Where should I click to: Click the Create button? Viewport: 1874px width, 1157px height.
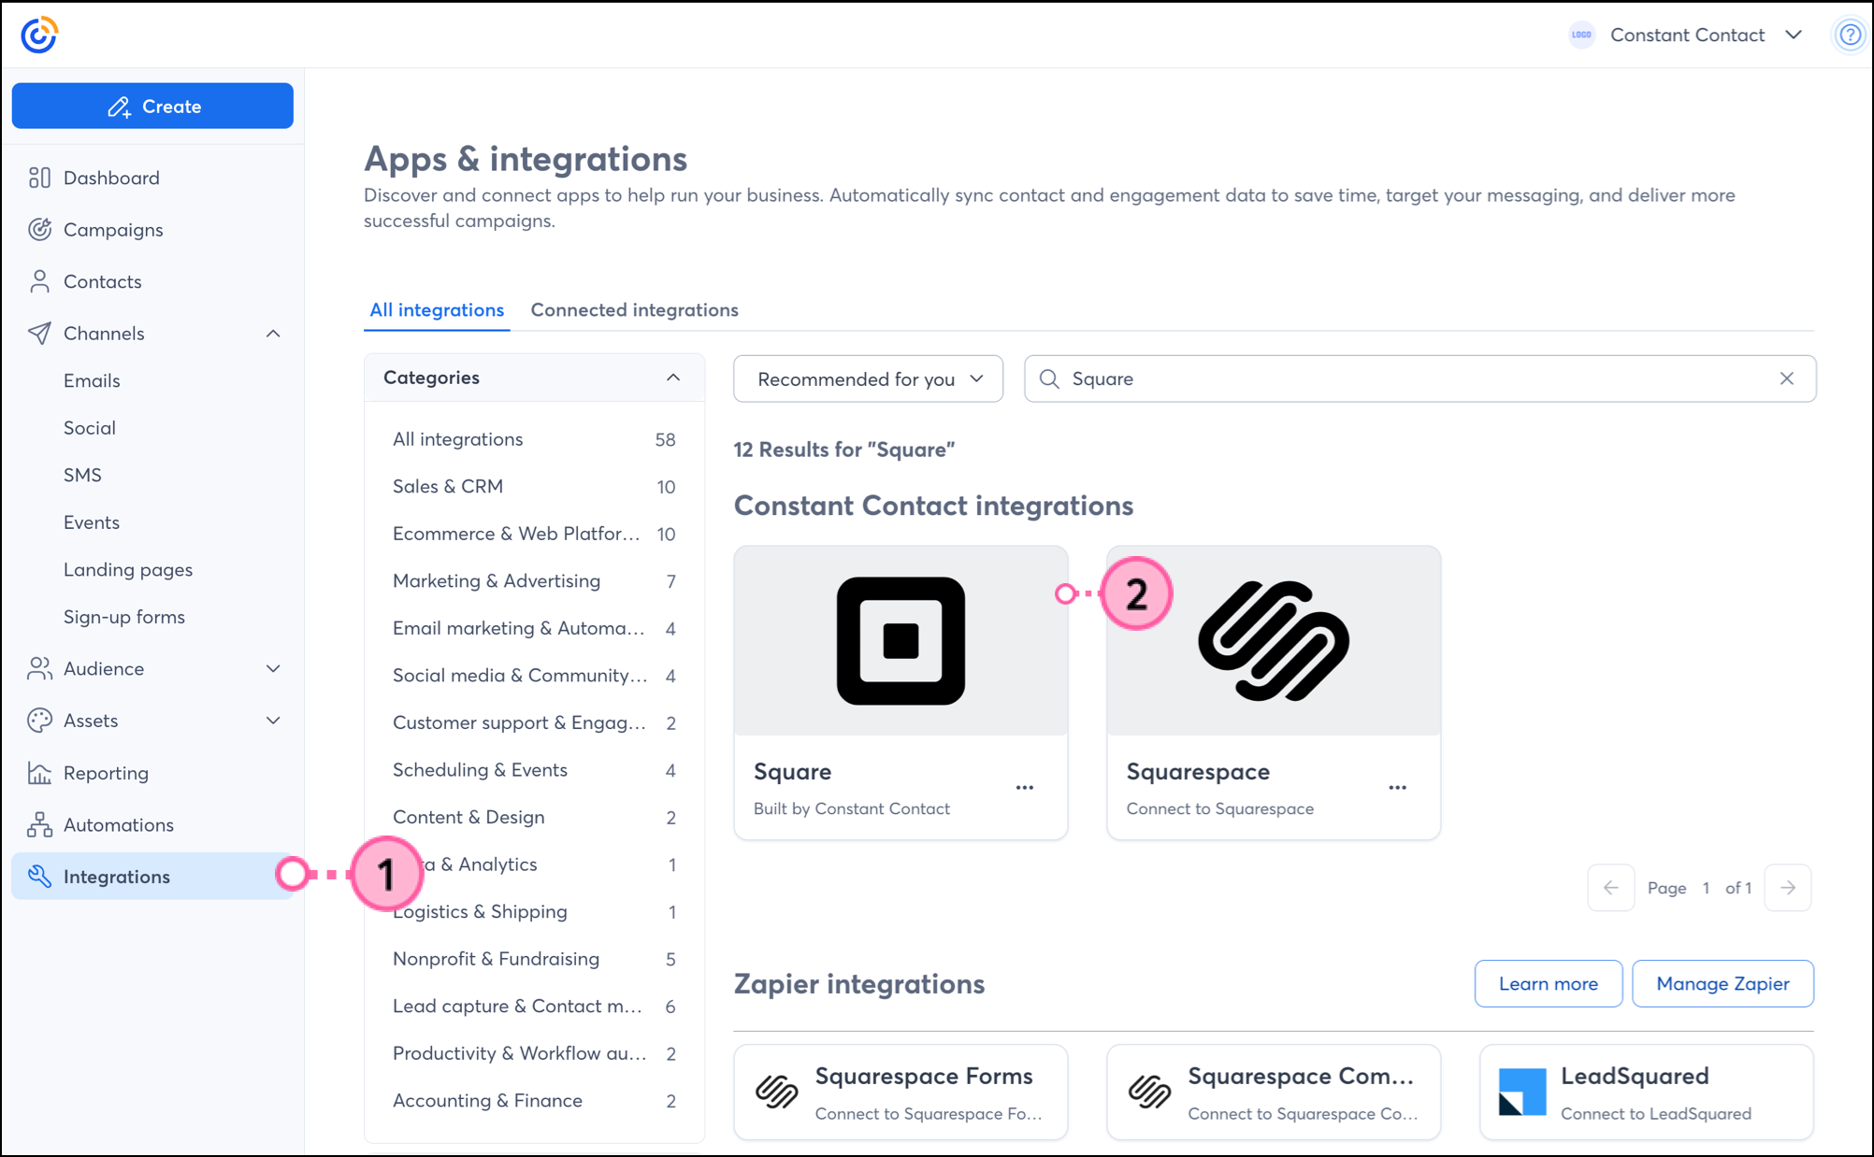point(152,106)
